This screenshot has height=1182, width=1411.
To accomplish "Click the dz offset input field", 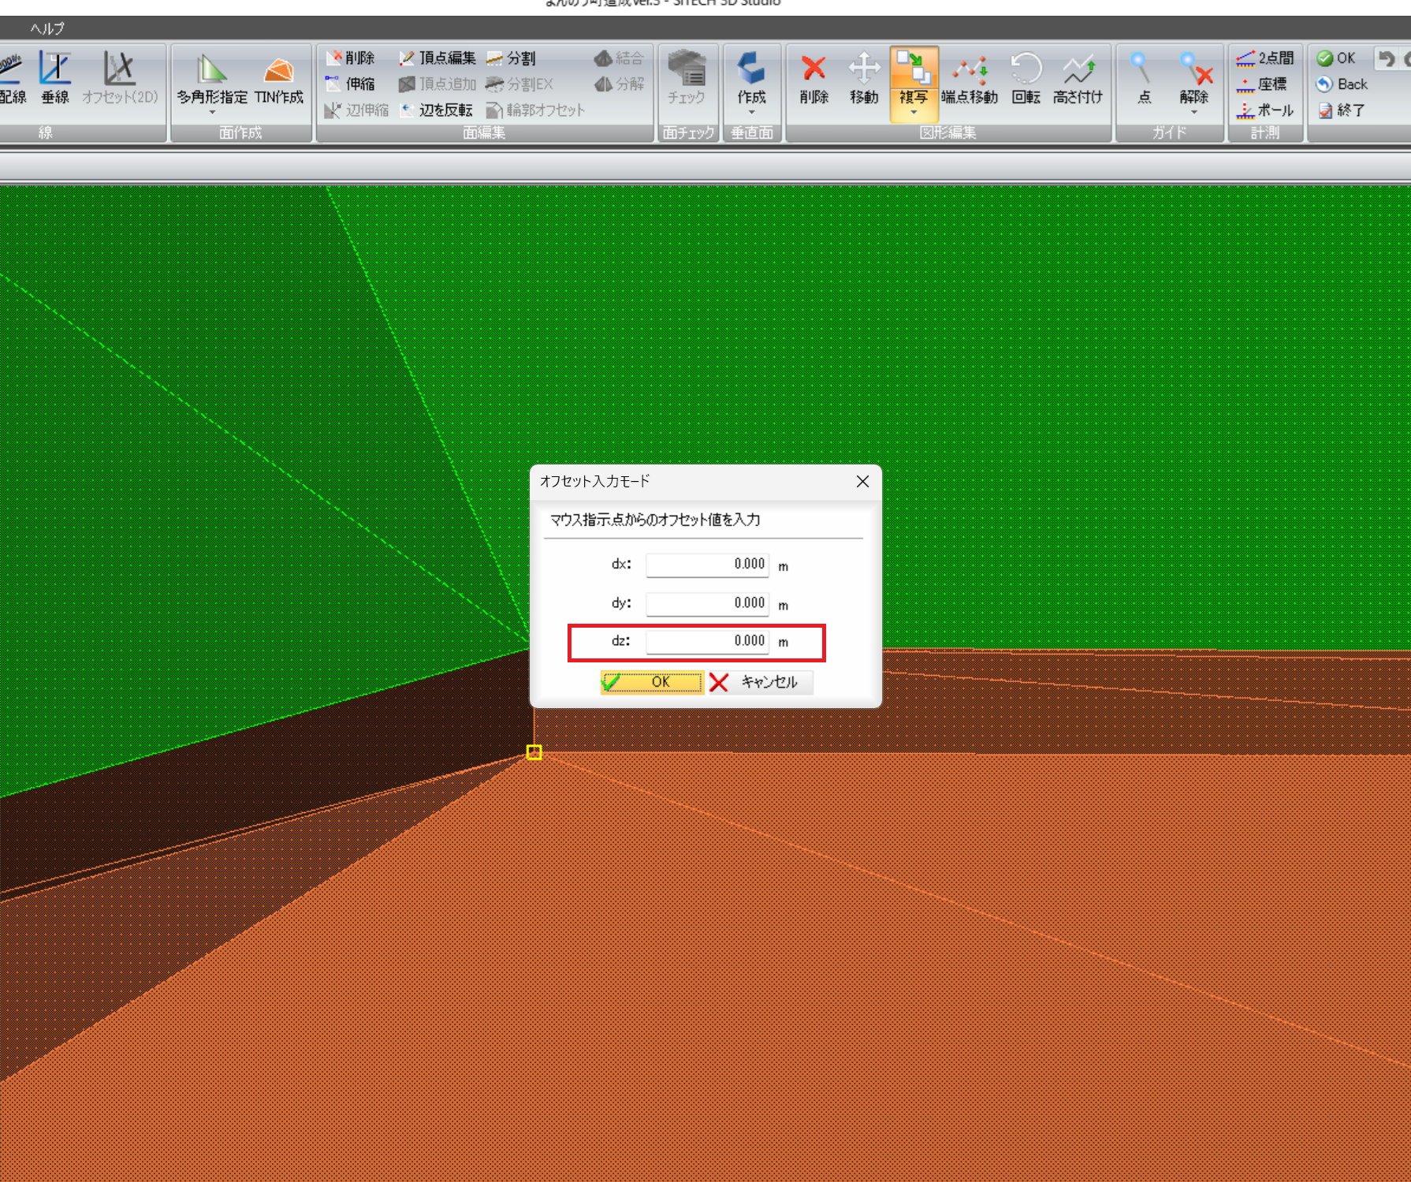I will tap(707, 641).
